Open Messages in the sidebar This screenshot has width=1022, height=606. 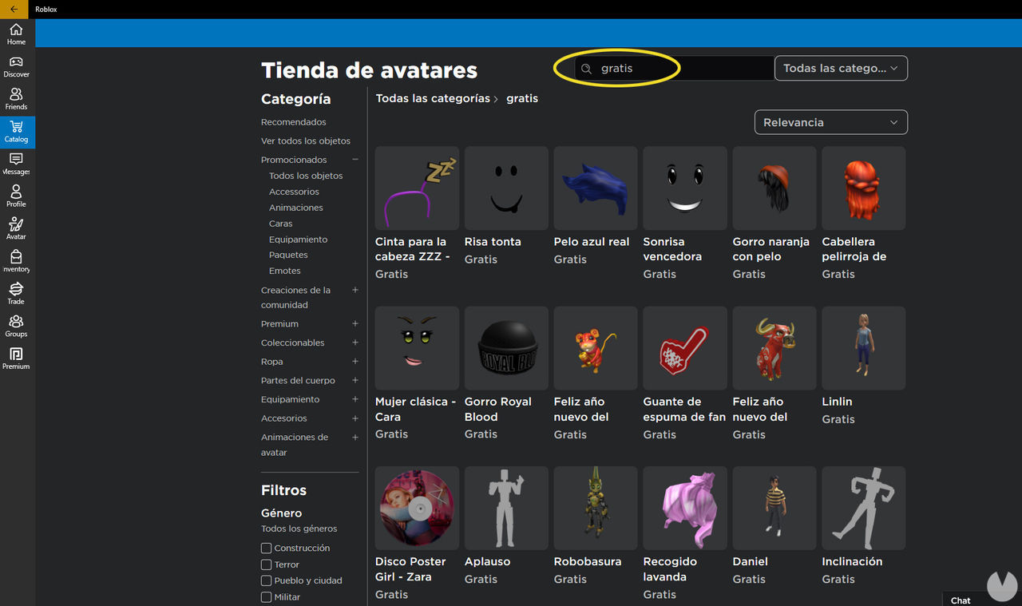pos(16,164)
